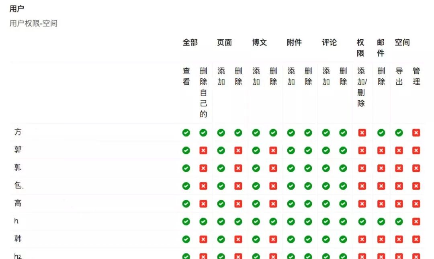Click 方's 空间 导出 green check
This screenshot has height=259, width=434.
[x=399, y=133]
